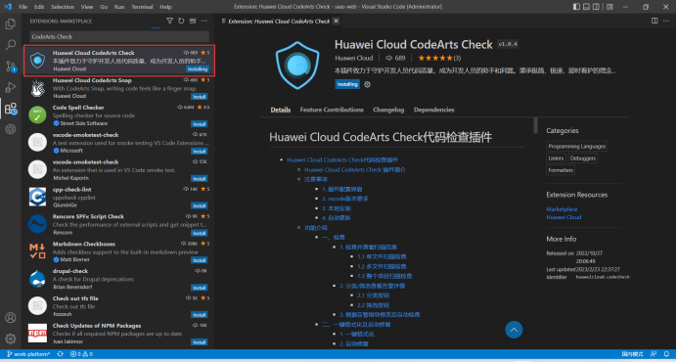Viewport: 677px width, 363px height.
Task: Switch to the Dependencies tab
Action: (x=434, y=110)
